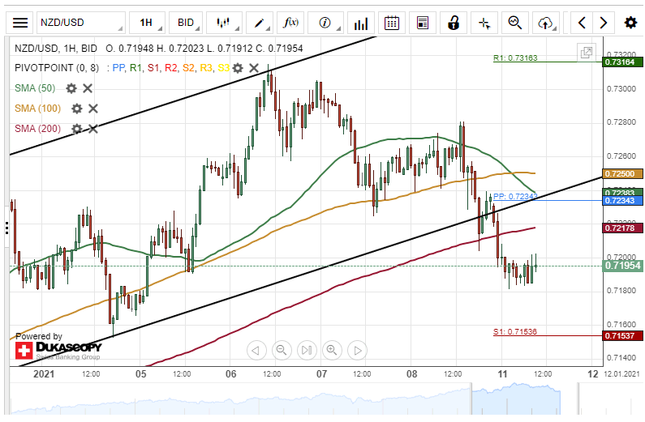645x422 pixels.
Task: Remove the SMA (200) indicator
Action: pyautogui.click(x=92, y=129)
